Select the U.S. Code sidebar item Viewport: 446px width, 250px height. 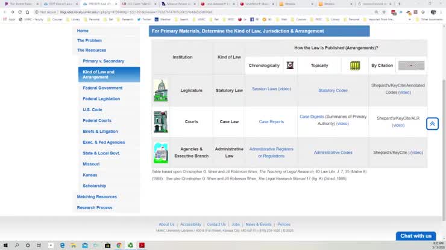pyautogui.click(x=92, y=109)
